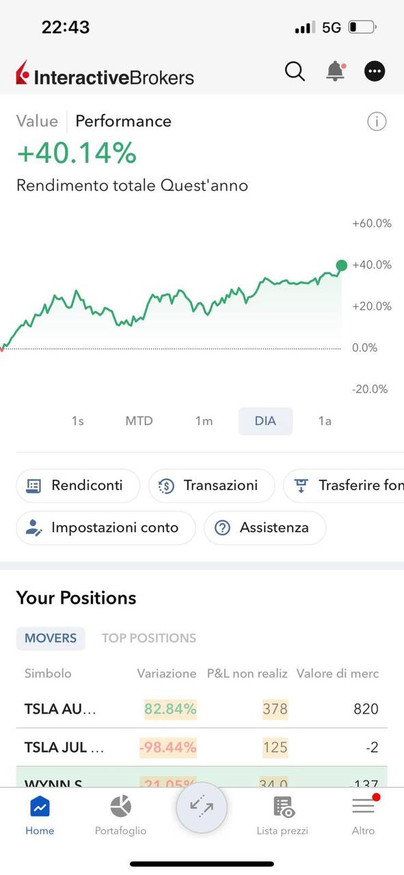The image size is (404, 875).
Task: Open notifications bell icon
Action: (335, 71)
